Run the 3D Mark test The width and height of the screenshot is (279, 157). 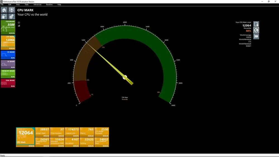(13, 67)
